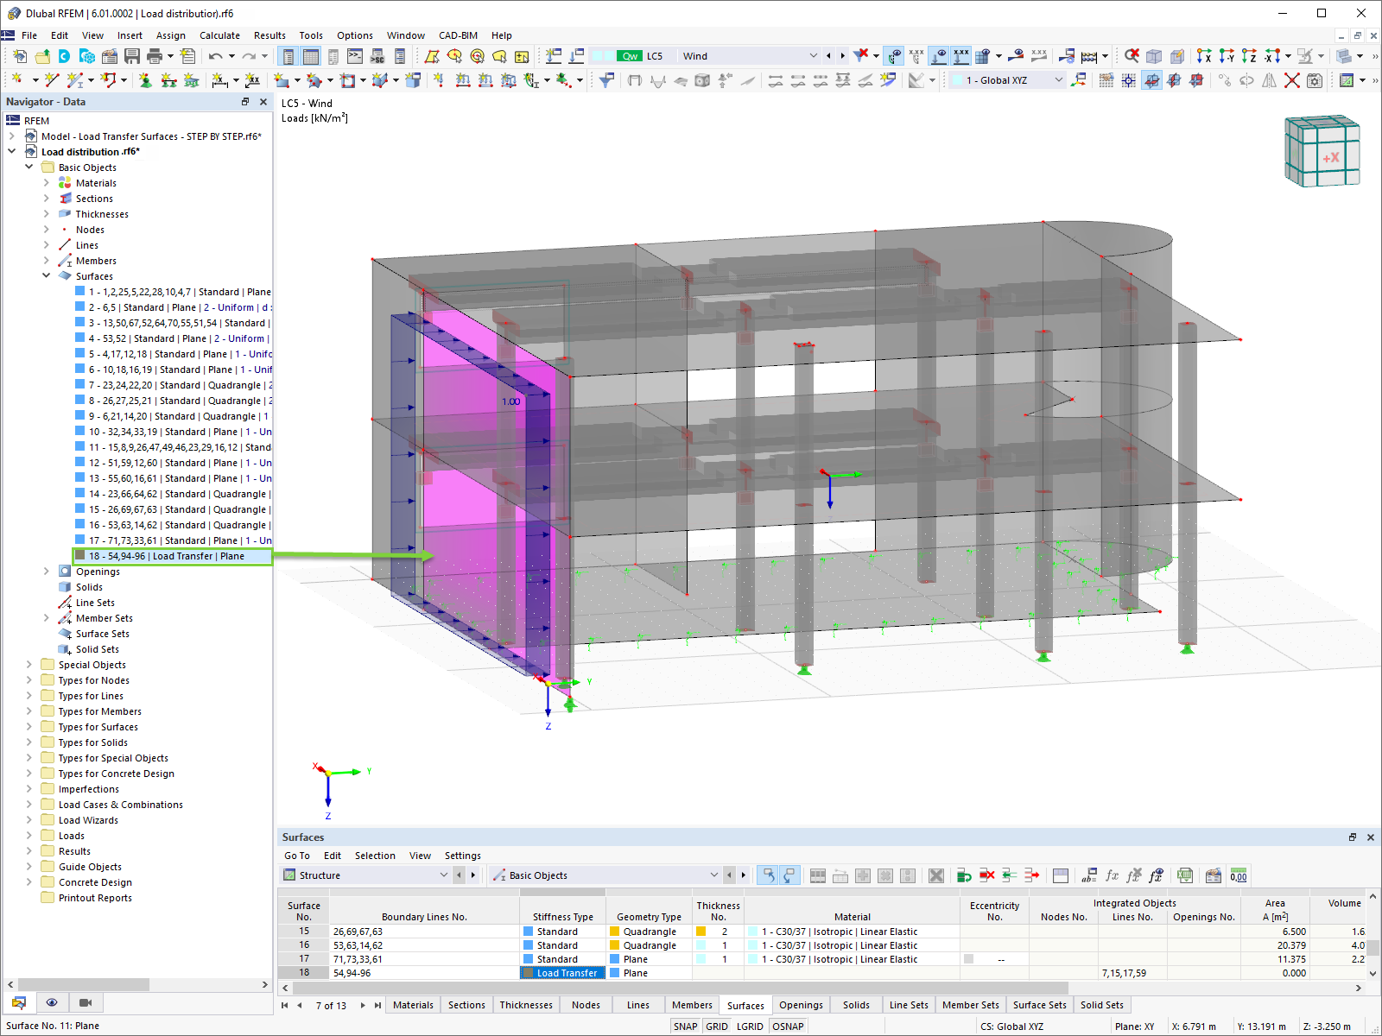Redo the last action
Viewport: 1382px width, 1036px height.
[249, 56]
